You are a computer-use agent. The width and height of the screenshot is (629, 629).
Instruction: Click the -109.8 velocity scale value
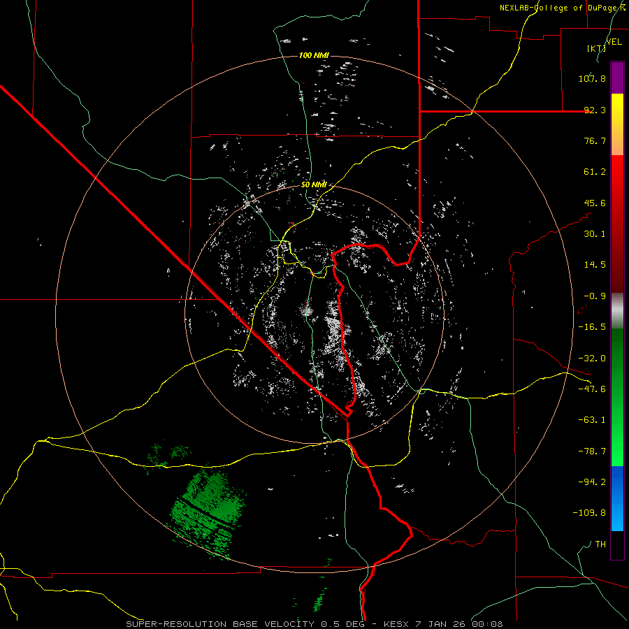[x=589, y=513]
